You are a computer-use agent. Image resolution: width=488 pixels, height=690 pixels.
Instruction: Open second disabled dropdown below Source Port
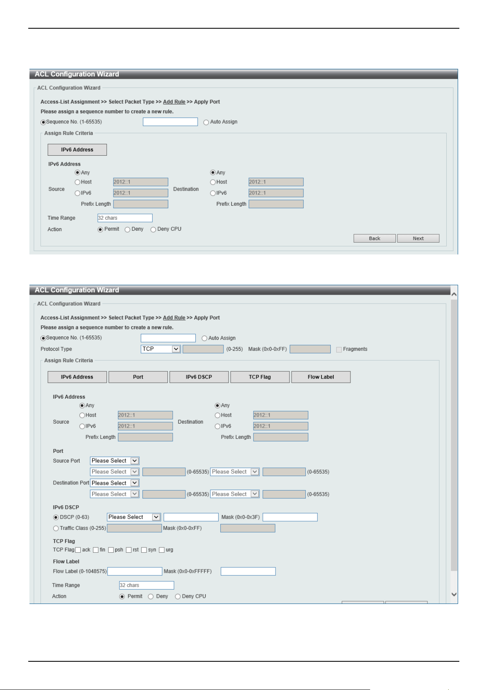pyautogui.click(x=235, y=472)
